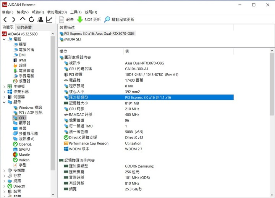
Task: Click the BIOS 更新 green arrow button
Action: pos(89,19)
